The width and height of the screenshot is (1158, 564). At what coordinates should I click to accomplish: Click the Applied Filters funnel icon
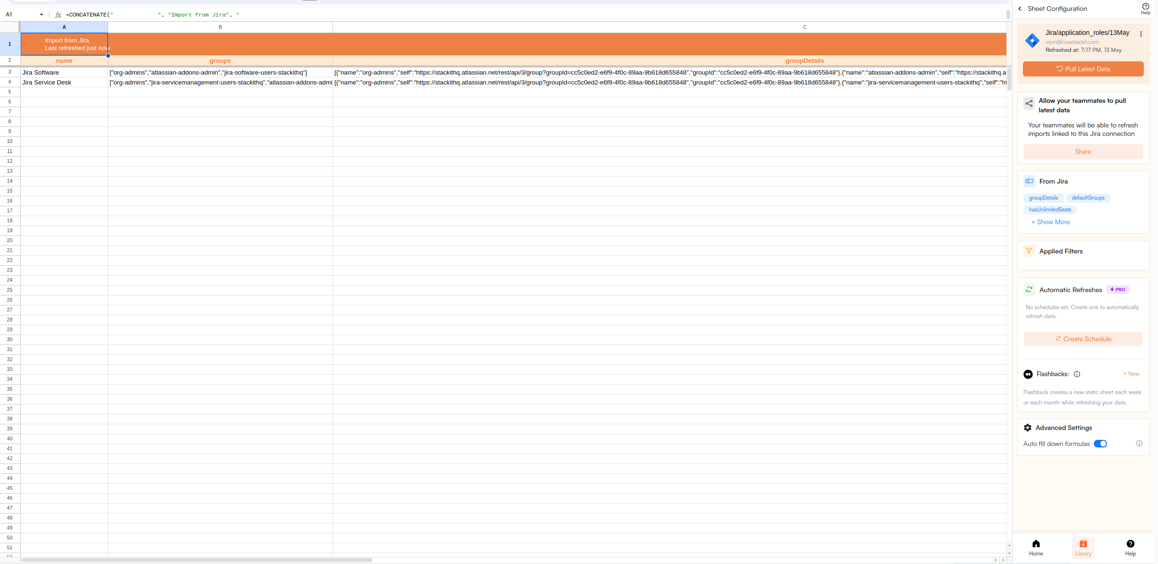pyautogui.click(x=1029, y=251)
